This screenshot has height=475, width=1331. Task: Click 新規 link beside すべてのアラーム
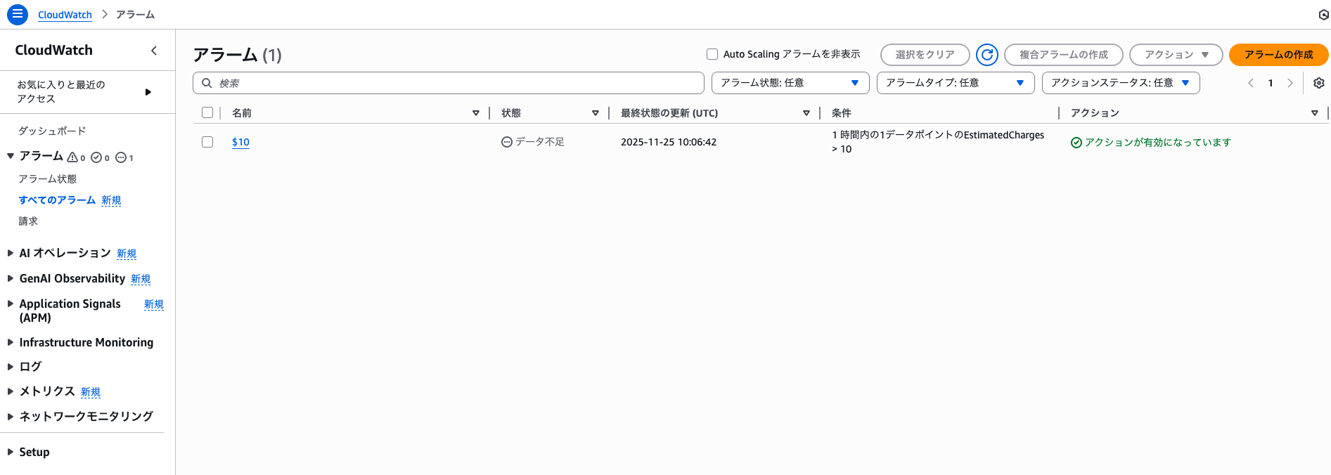coord(111,200)
